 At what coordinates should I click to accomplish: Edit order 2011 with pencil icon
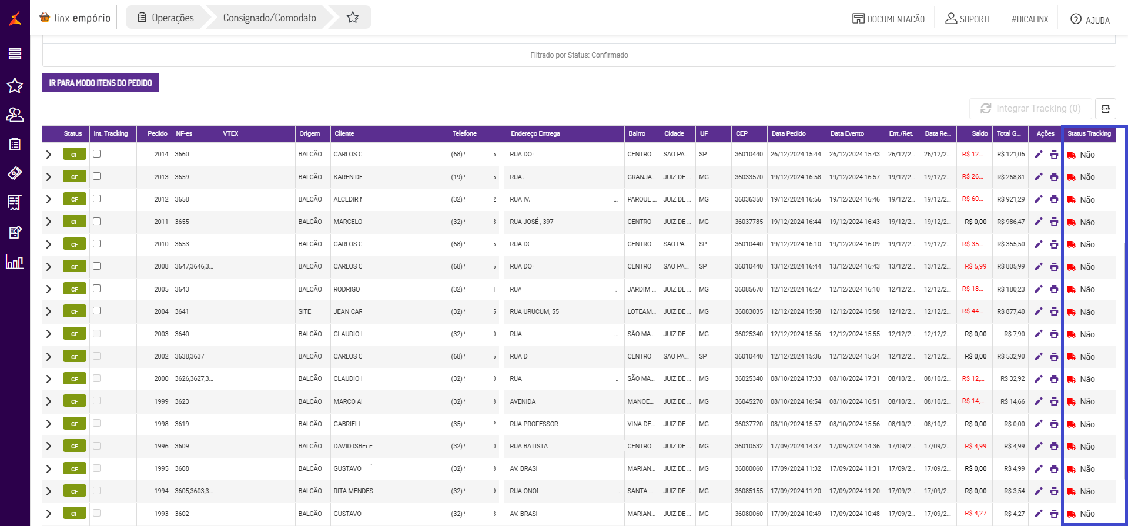[1039, 222]
